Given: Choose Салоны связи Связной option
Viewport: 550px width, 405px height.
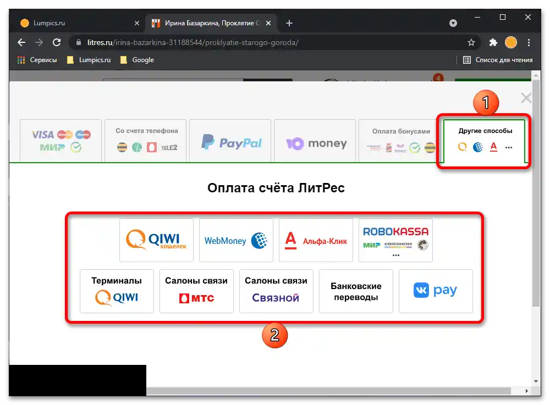Looking at the screenshot, I should 276,291.
